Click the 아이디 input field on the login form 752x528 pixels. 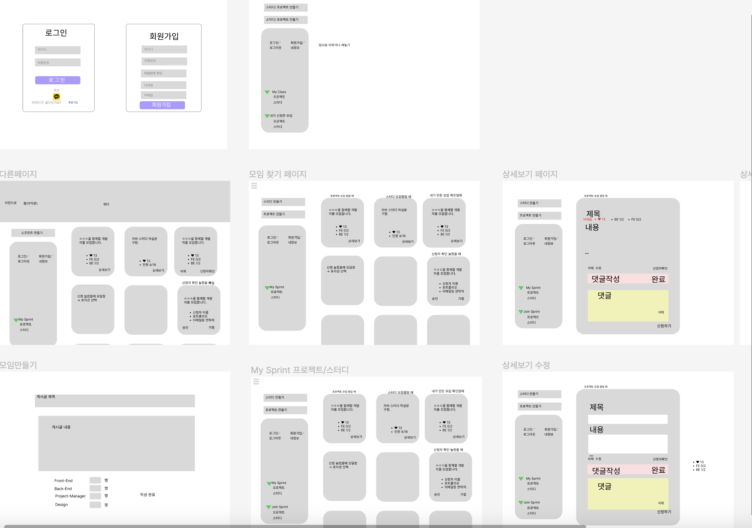57,50
